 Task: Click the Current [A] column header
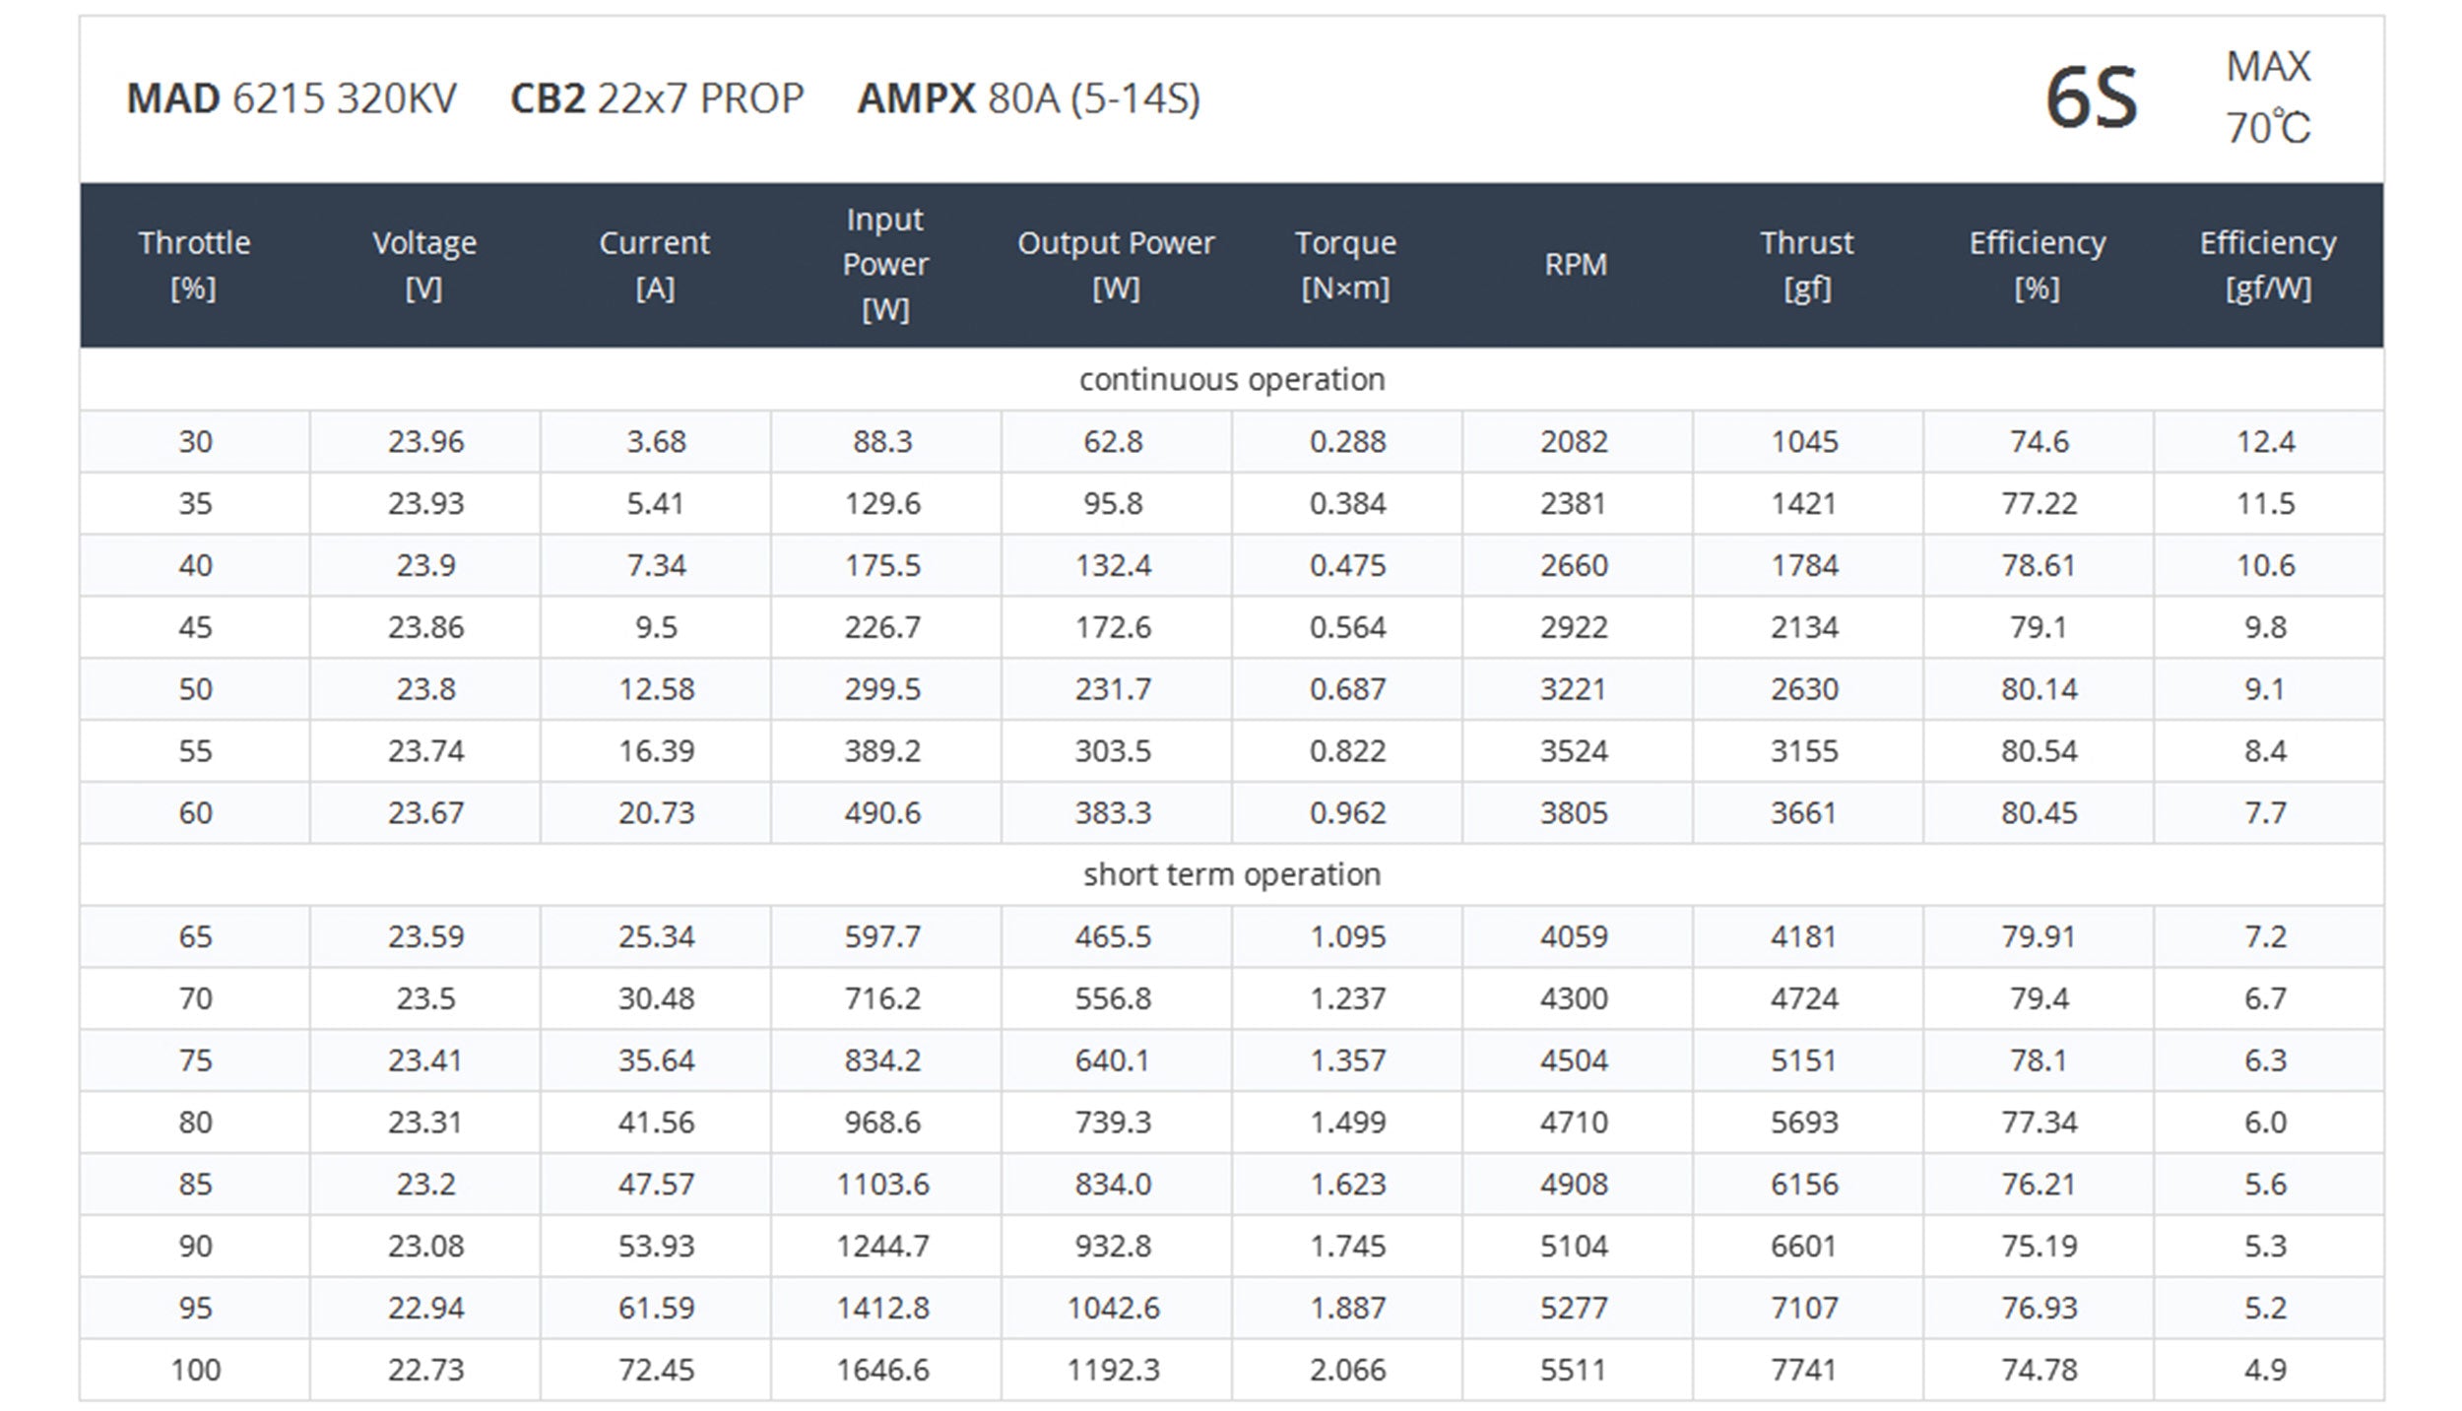[x=655, y=265]
